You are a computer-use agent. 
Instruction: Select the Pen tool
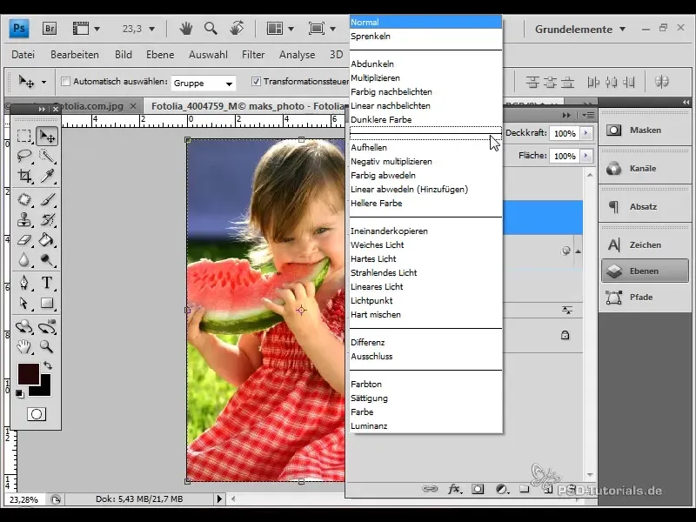pos(24,283)
